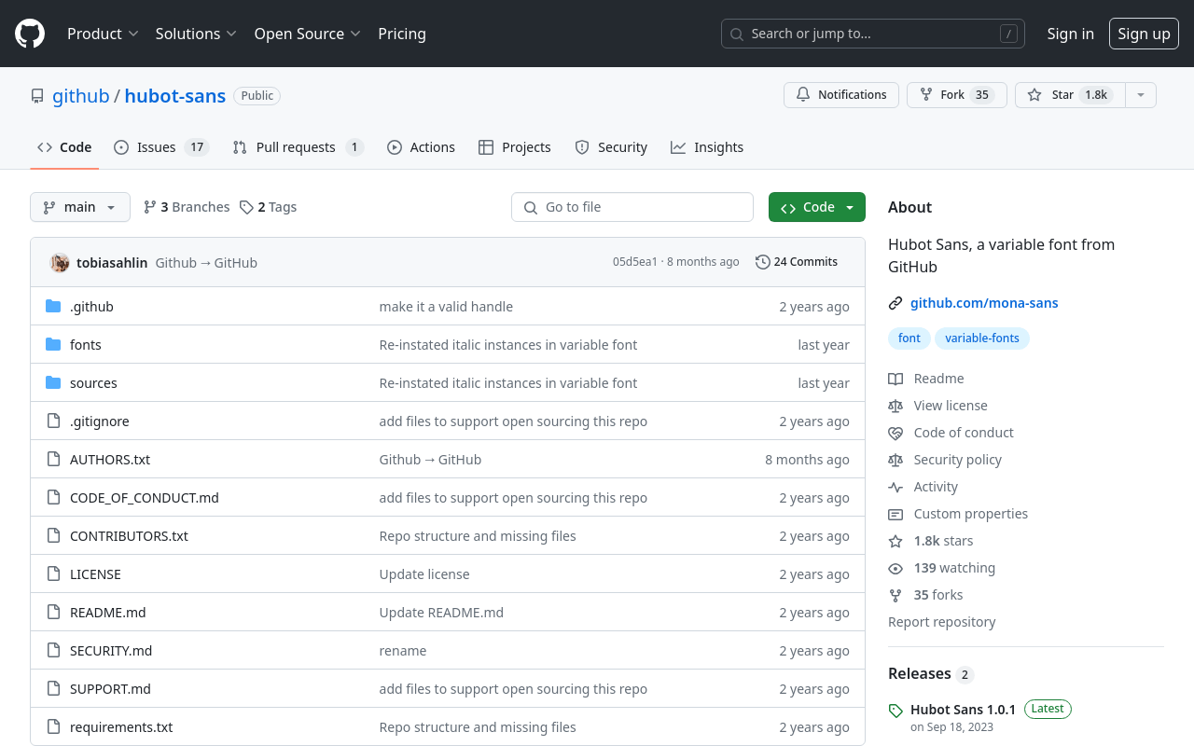
Task: Click the font topic tag
Action: pyautogui.click(x=909, y=338)
